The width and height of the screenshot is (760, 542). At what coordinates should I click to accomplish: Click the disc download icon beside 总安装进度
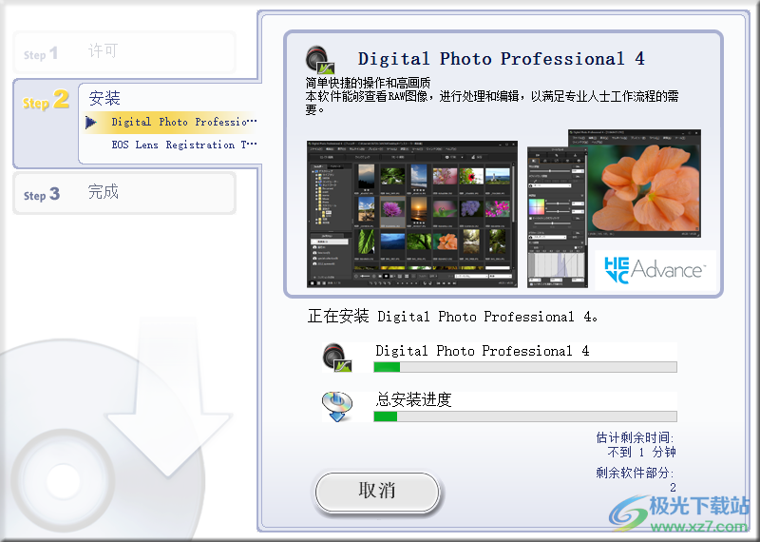pos(337,406)
